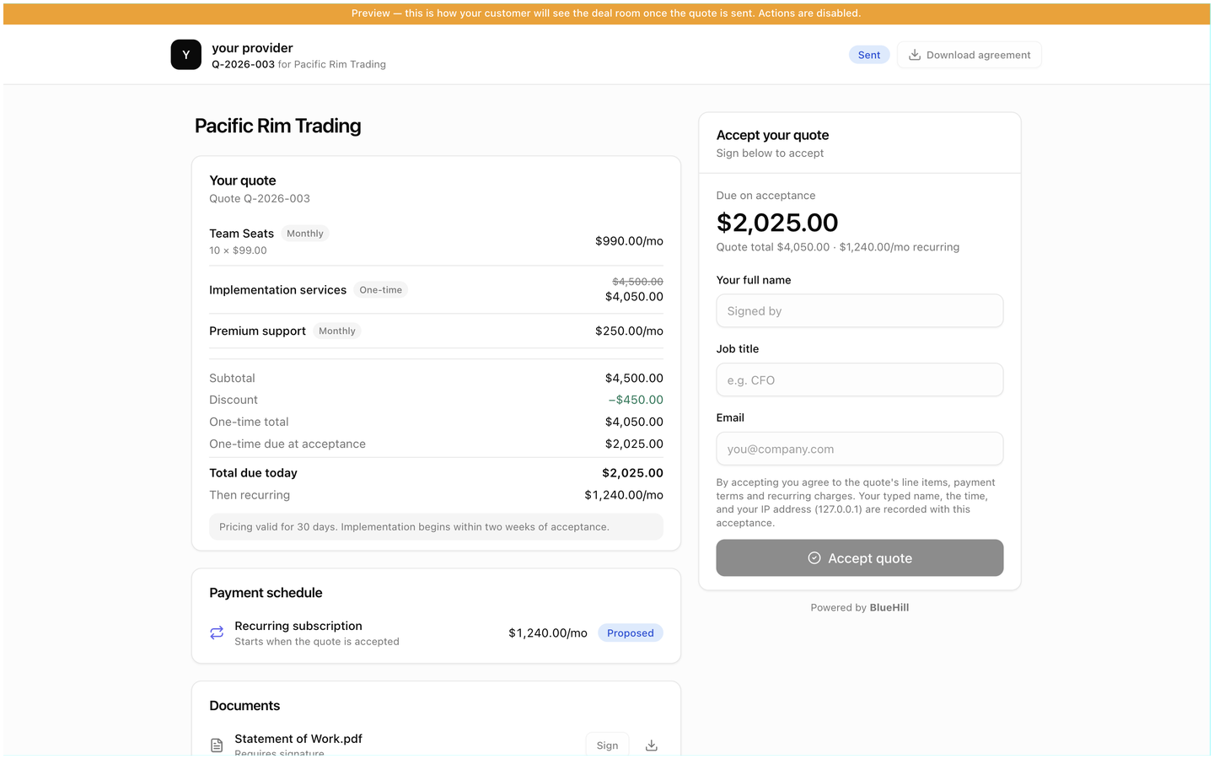Click the $990.00/mo Team Seats price
The height and width of the screenshot is (759, 1214).
[629, 241]
